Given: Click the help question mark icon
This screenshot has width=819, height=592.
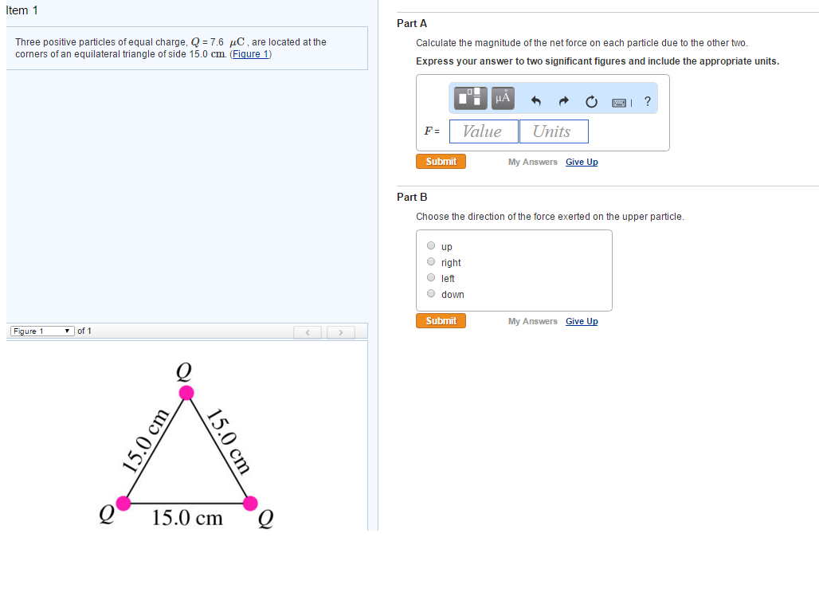Looking at the screenshot, I should pyautogui.click(x=647, y=101).
